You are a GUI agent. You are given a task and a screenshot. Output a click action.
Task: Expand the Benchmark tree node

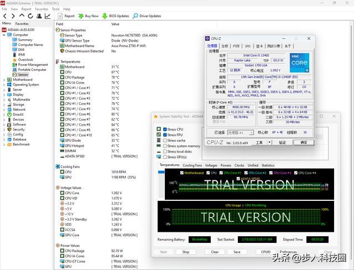[x=4, y=144]
